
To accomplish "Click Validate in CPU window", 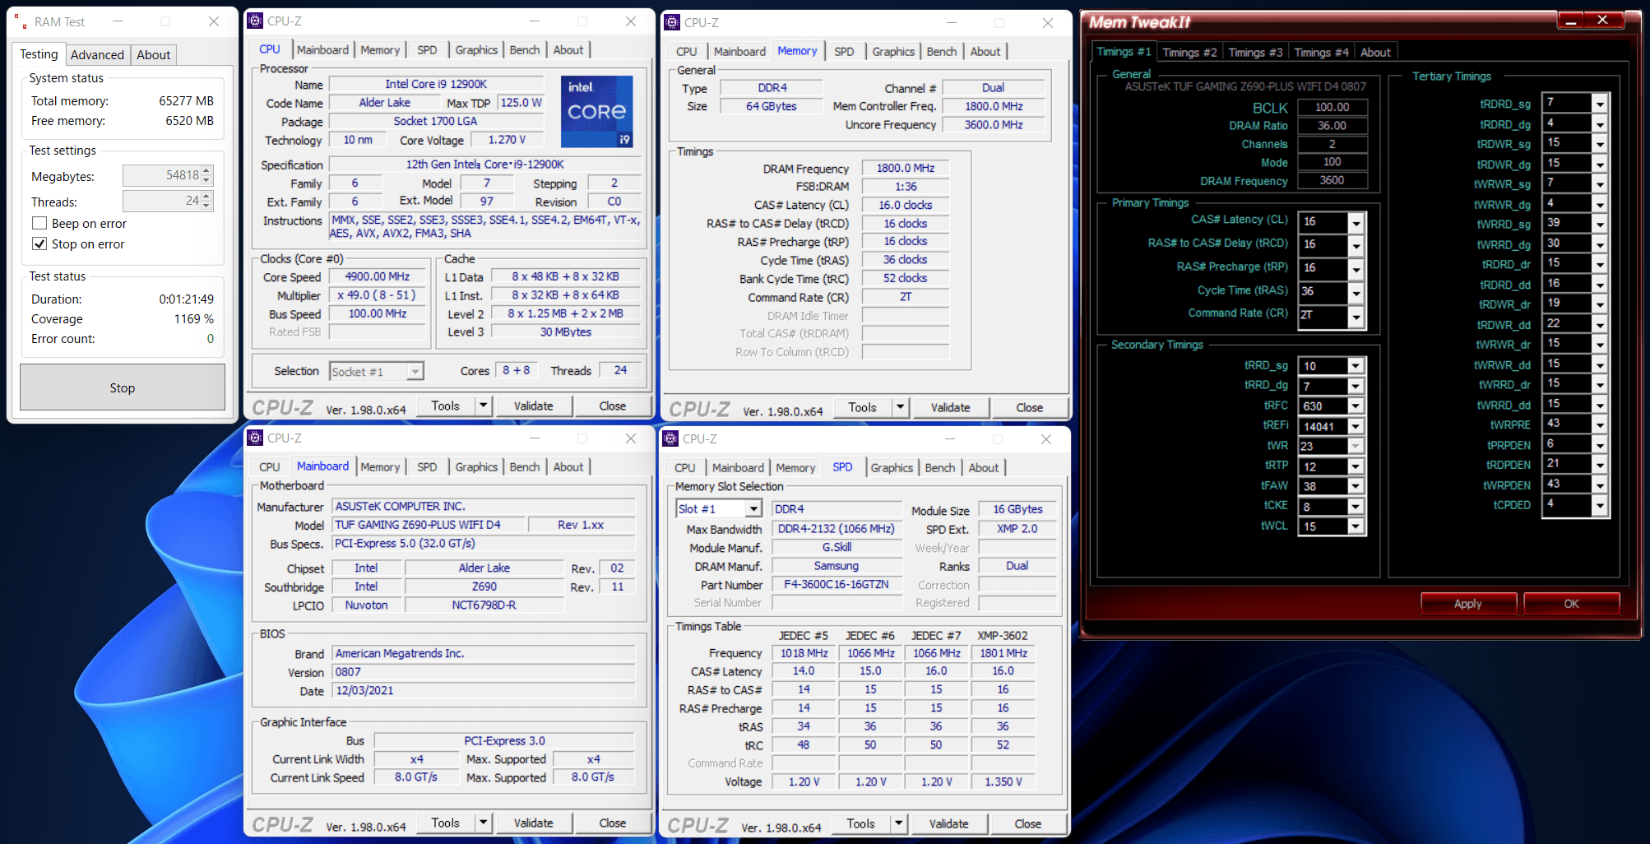I will [533, 406].
